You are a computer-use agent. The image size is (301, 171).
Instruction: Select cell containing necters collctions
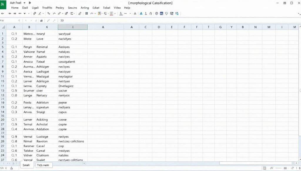73,141
